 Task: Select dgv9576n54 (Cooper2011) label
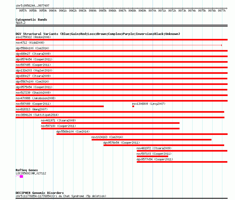click(121, 143)
